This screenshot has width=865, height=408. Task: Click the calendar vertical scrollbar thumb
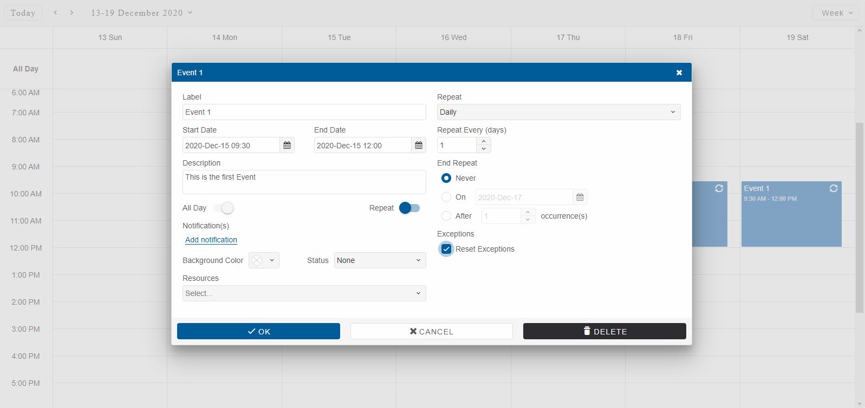(860, 218)
